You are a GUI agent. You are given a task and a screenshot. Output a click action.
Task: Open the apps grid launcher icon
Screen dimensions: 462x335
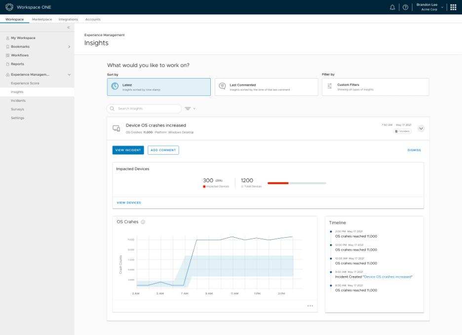pyautogui.click(x=453, y=7)
